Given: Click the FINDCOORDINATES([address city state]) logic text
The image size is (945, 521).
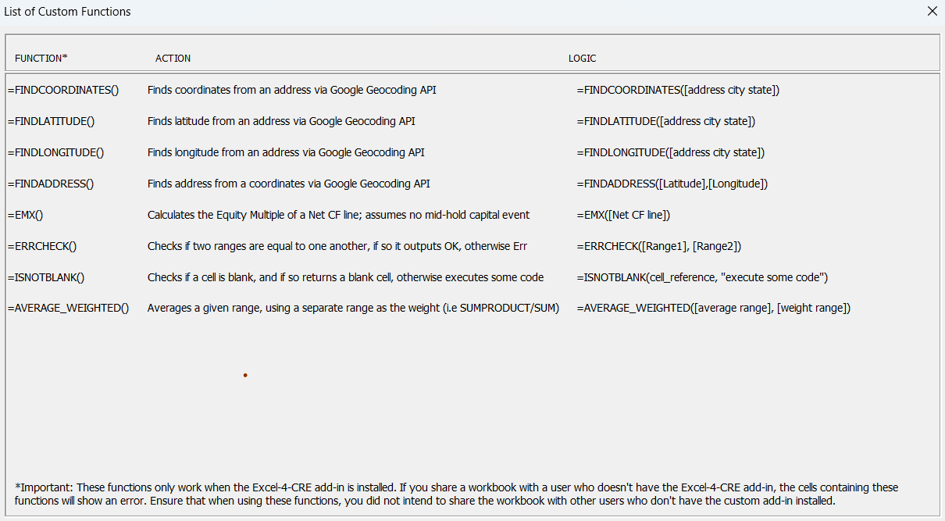Looking at the screenshot, I should pyautogui.click(x=678, y=90).
